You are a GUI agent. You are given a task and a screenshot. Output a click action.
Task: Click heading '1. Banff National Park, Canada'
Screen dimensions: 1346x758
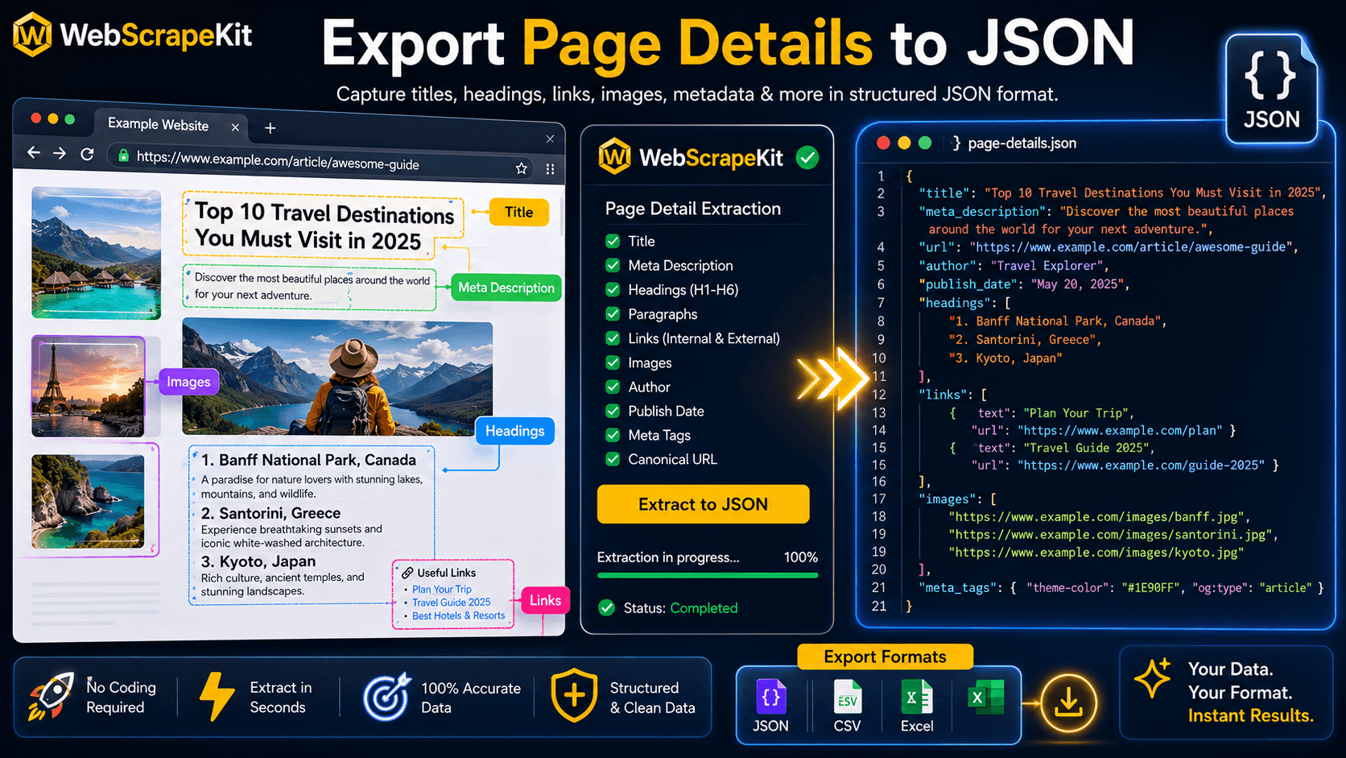(x=309, y=460)
